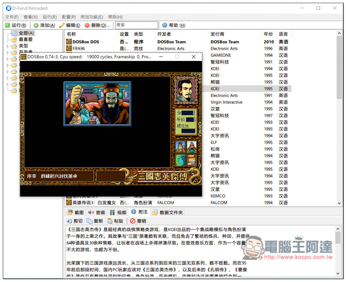Click the GAMEONE publisher cell
Image resolution: width=346 pixels, height=282 pixels.
point(221,55)
